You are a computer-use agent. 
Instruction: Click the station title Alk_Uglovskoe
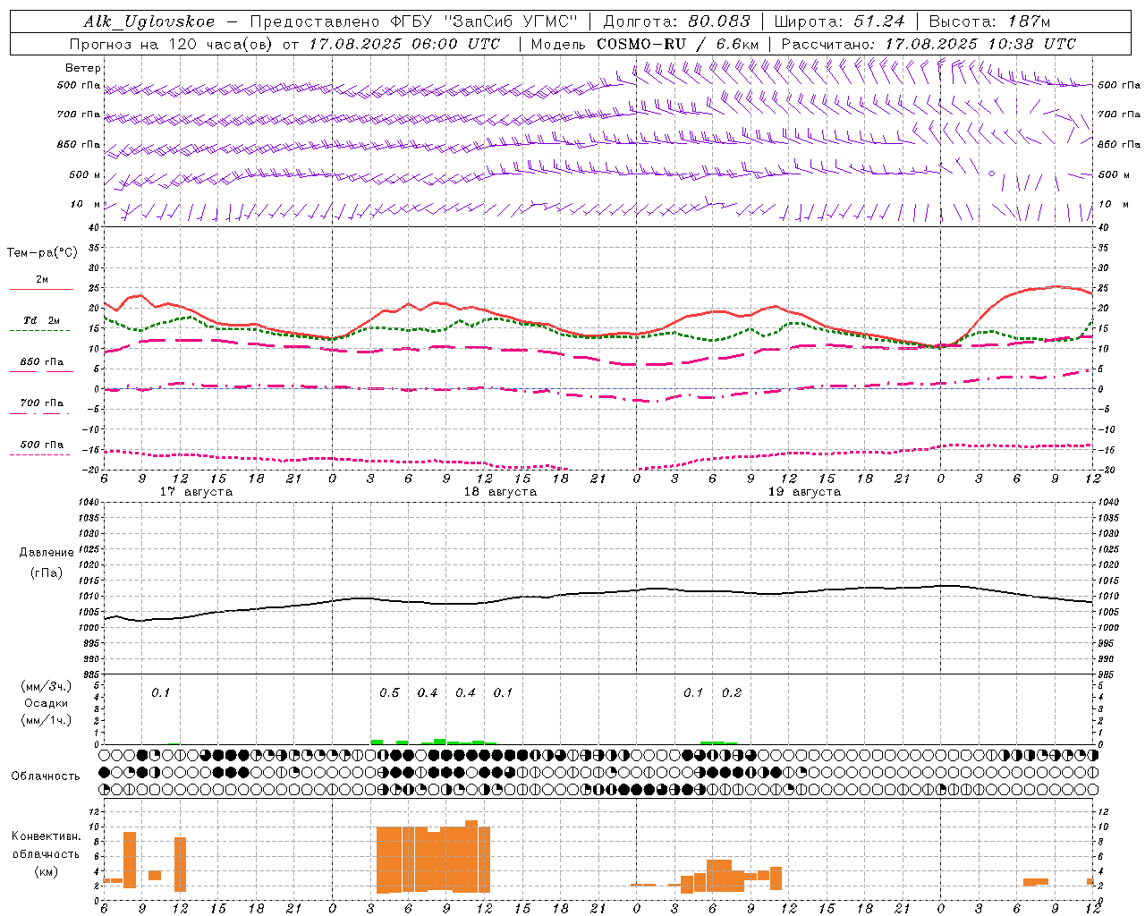[x=149, y=21]
